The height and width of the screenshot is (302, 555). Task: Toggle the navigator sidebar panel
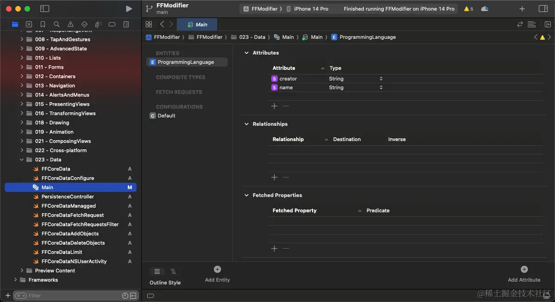point(44,9)
